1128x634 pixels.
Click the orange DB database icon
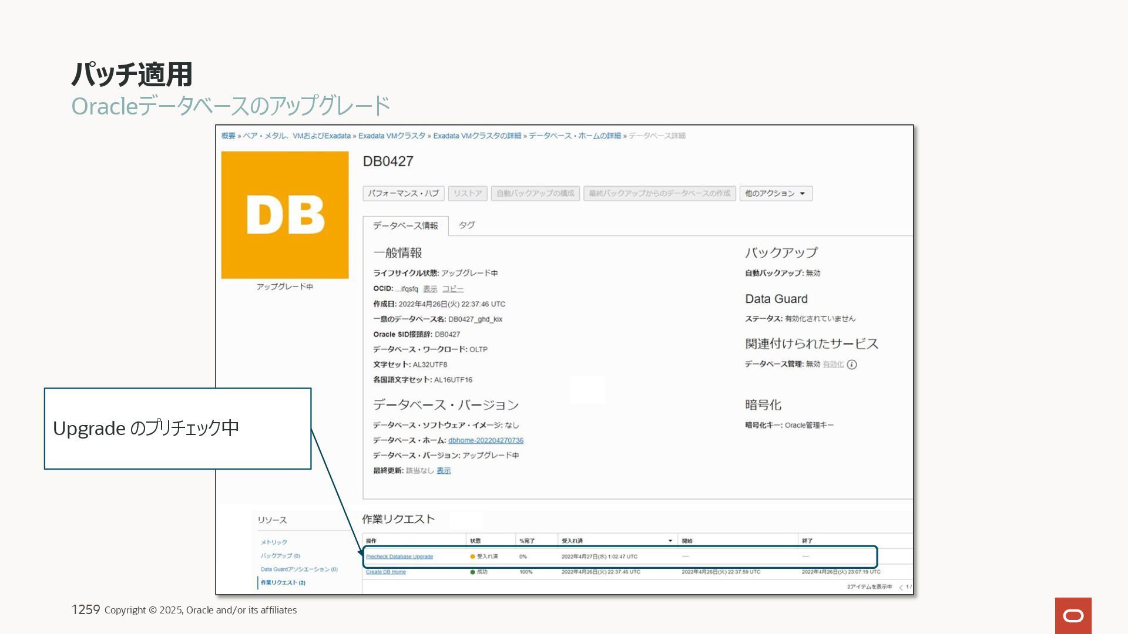coord(285,215)
